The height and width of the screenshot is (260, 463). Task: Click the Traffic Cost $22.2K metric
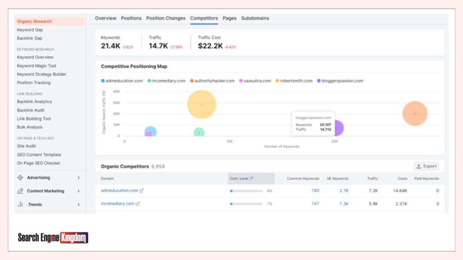(x=210, y=46)
